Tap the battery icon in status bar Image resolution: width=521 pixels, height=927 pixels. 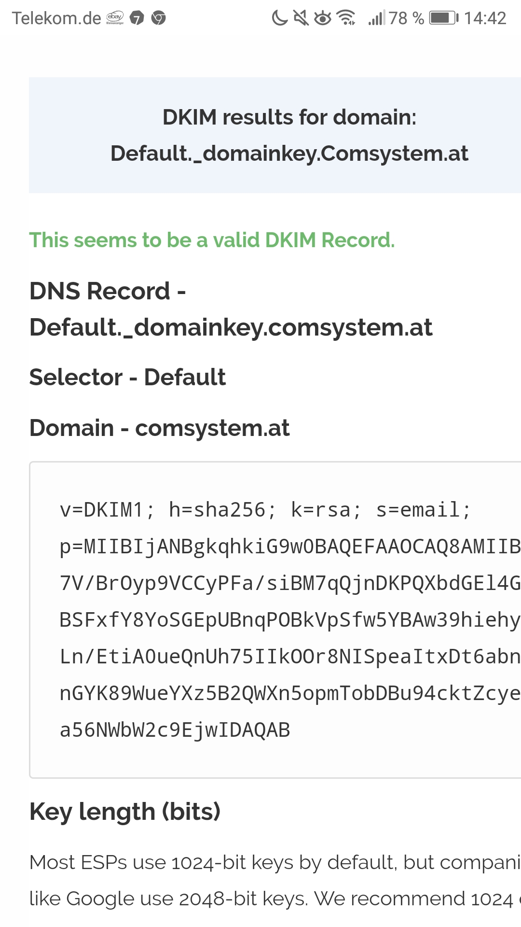[x=444, y=18]
